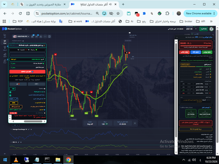This screenshot has height=164, width=219.
Task: Click the blue OTC button in right panel
Action: (x=195, y=52)
